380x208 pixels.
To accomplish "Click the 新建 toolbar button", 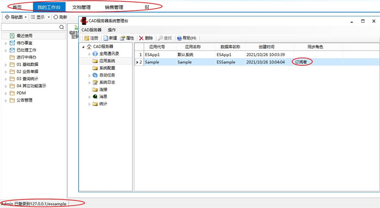I will click(110, 38).
